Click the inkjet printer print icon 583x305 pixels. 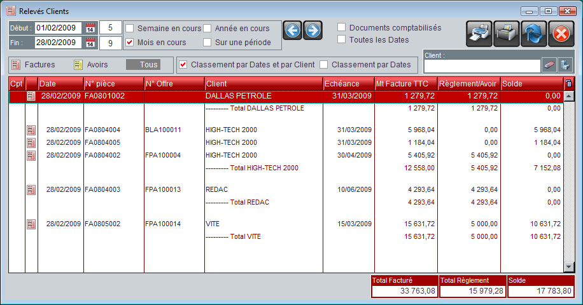tap(479, 33)
